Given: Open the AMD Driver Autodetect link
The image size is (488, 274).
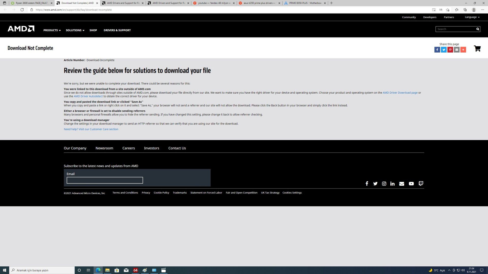Looking at the screenshot, I should tap(88, 96).
